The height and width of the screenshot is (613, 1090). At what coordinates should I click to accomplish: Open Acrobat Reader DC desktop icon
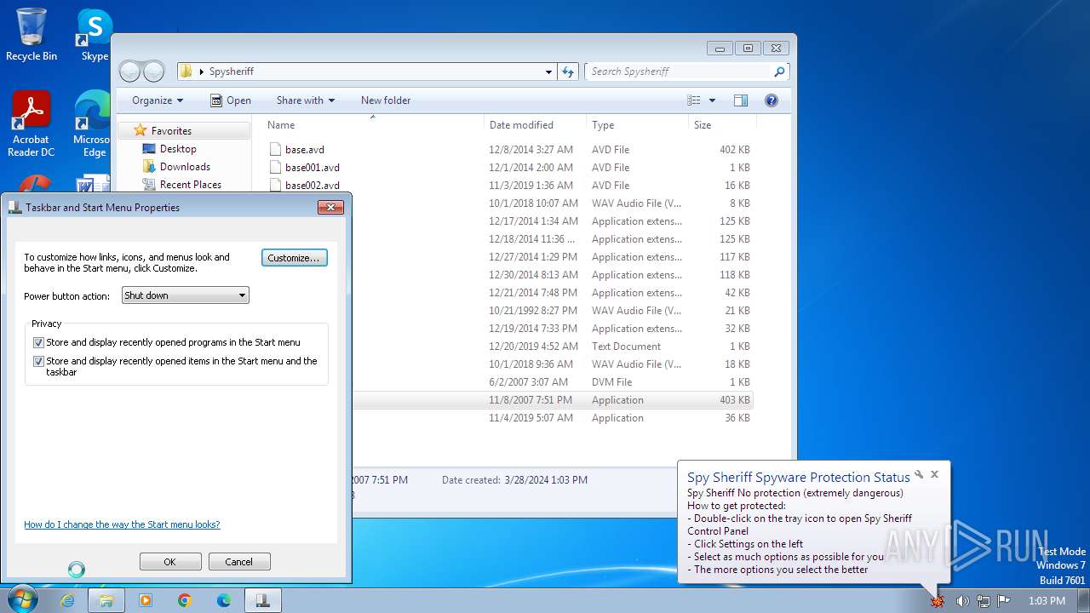[32, 124]
